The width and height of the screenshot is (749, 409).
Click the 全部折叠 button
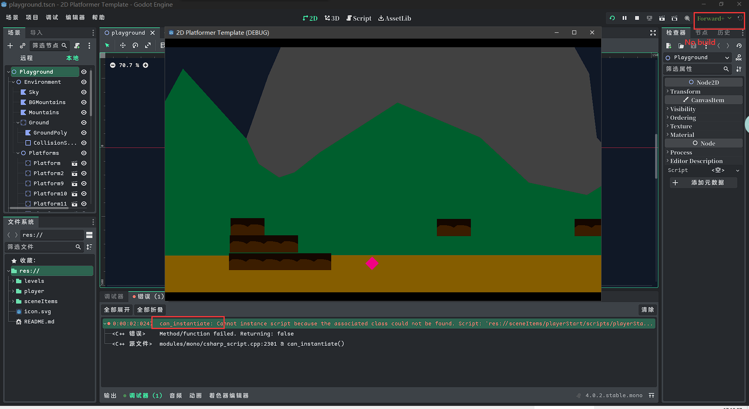149,309
